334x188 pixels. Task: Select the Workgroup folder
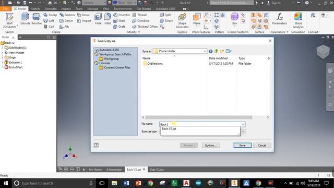tap(111, 58)
